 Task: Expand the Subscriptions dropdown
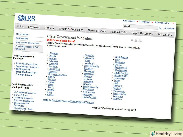[x=130, y=21]
